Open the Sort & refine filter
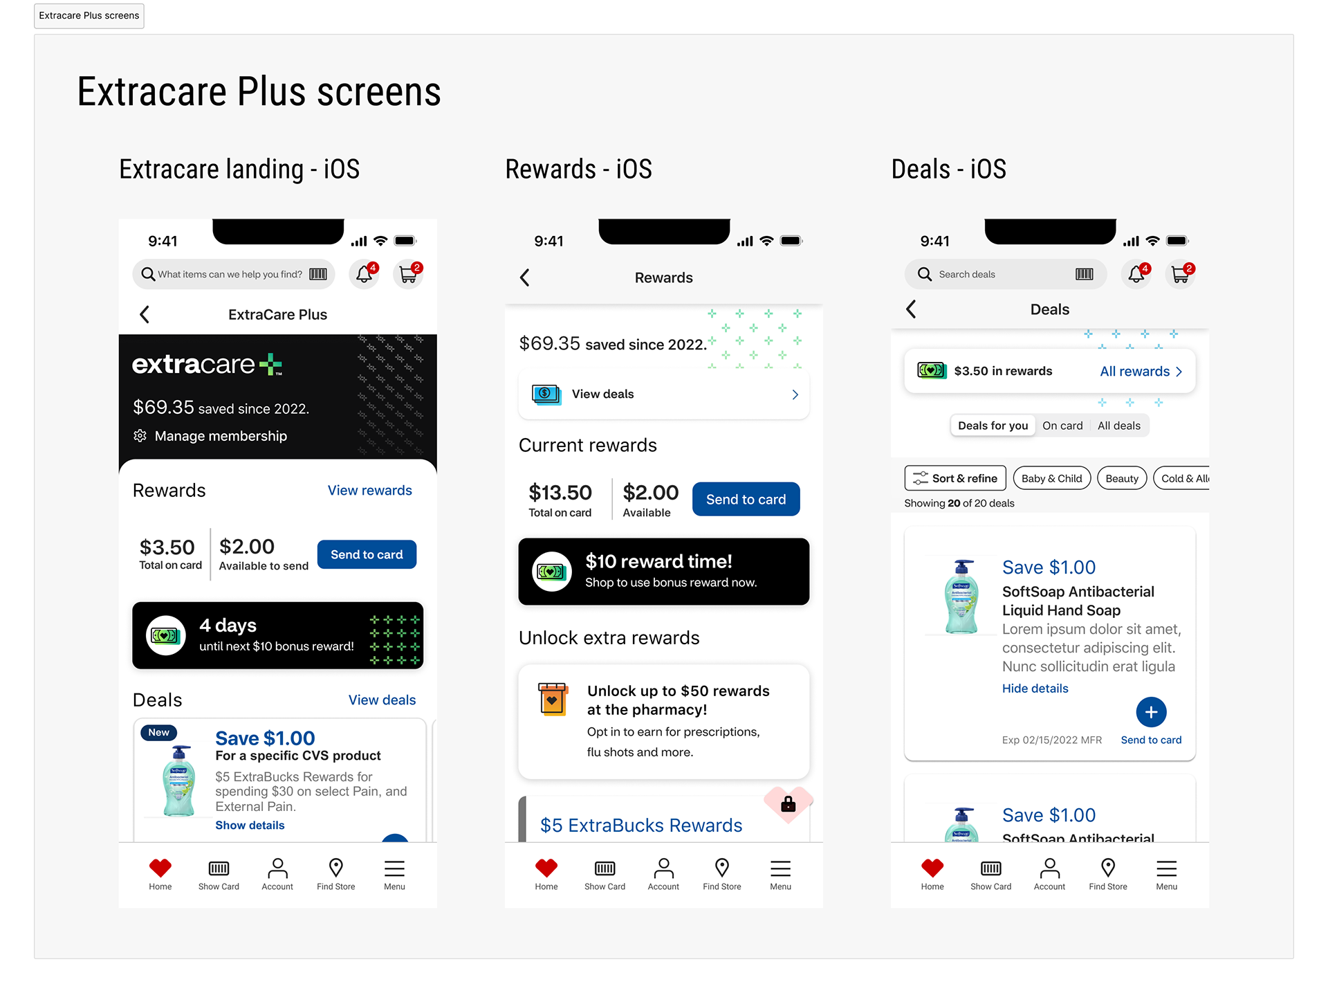This screenshot has width=1328, height=993. point(955,478)
